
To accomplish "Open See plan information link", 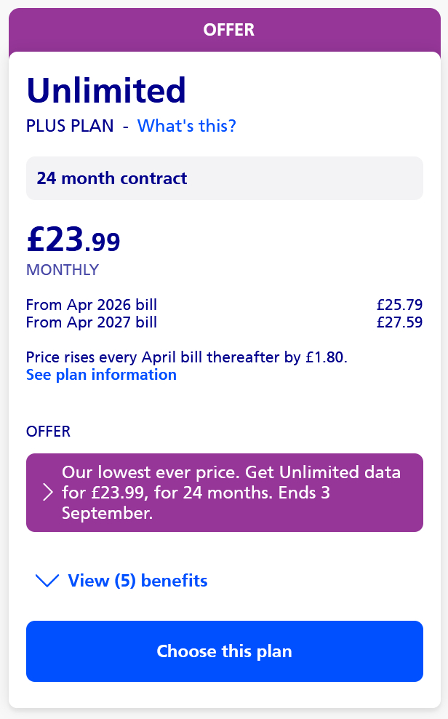I will click(101, 375).
